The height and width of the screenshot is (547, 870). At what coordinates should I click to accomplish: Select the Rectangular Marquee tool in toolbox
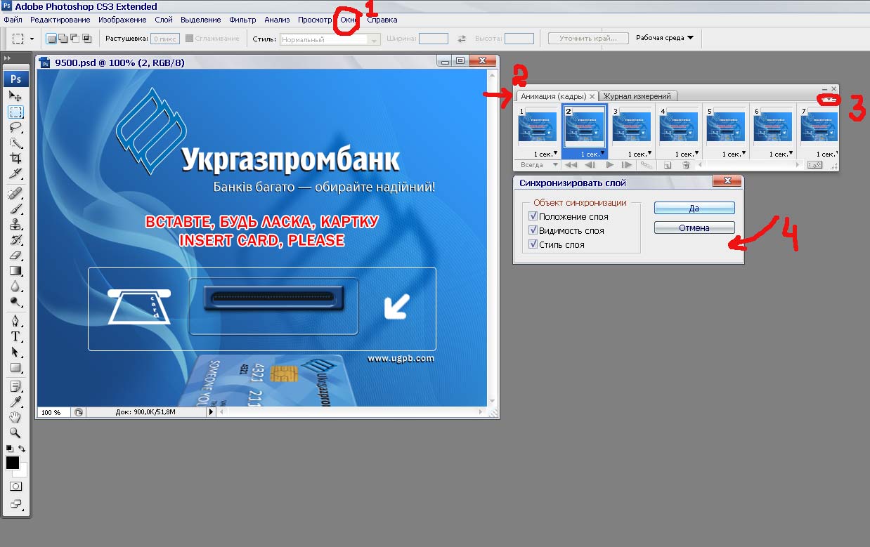click(x=15, y=112)
